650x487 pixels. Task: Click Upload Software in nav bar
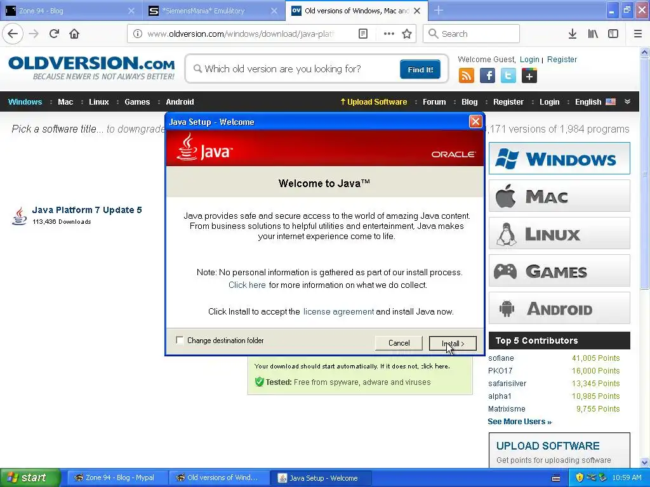tap(373, 102)
